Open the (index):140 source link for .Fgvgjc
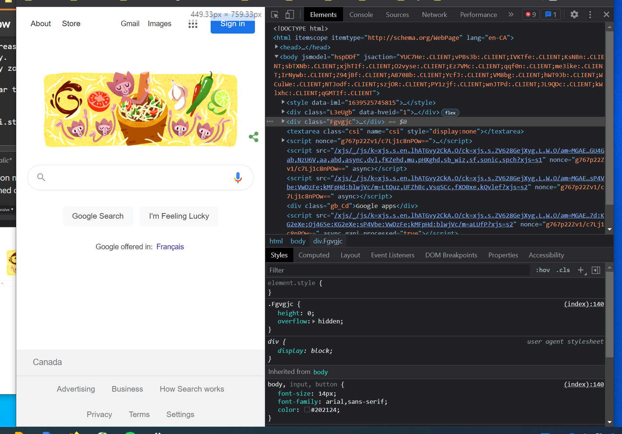The width and height of the screenshot is (622, 434). coord(584,304)
